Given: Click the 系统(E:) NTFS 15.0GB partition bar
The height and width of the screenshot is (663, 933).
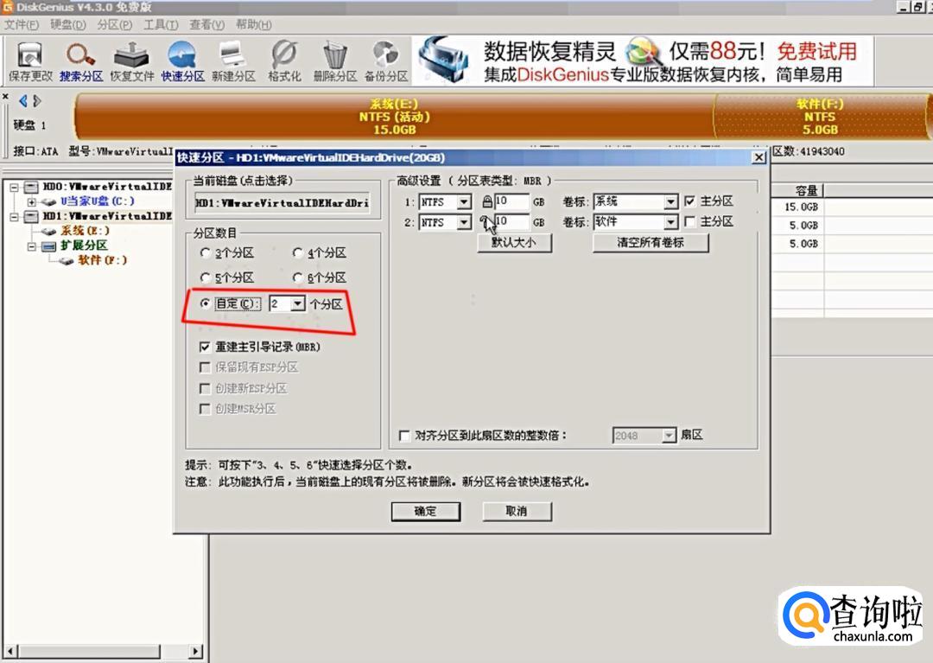Looking at the screenshot, I should click(x=395, y=117).
